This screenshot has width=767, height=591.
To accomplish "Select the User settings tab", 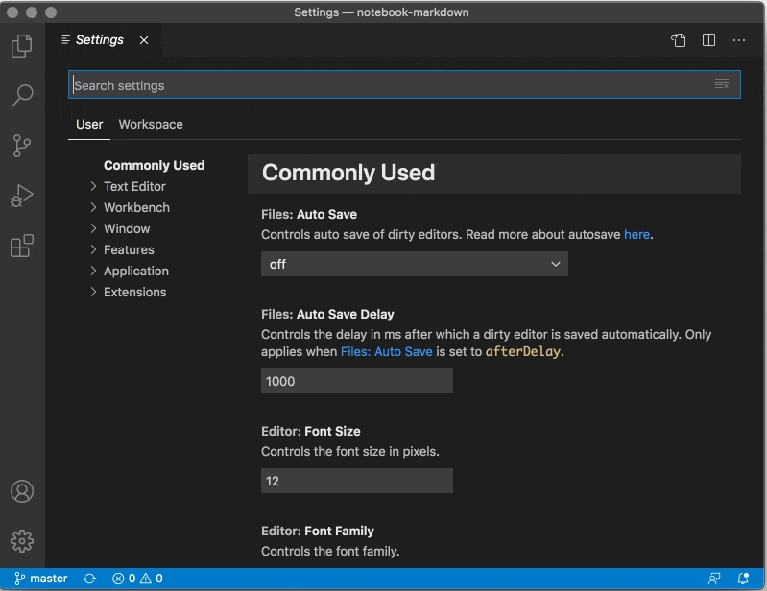I will click(x=89, y=124).
